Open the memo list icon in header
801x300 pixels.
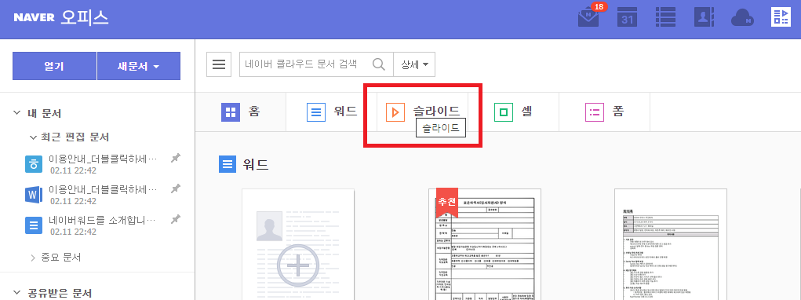(x=665, y=16)
